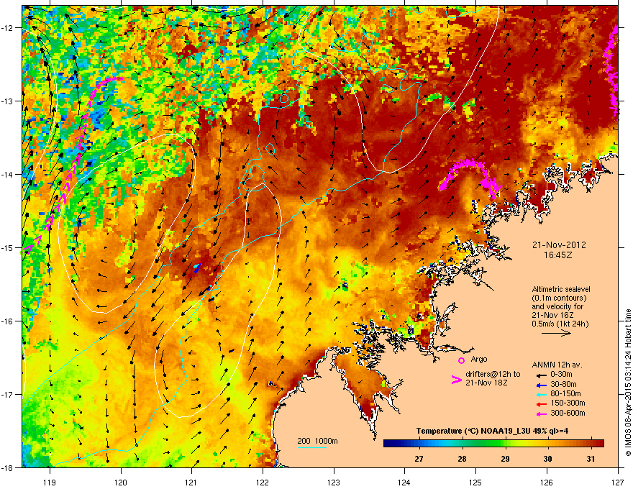Click the colorbar tick label "28"

462,459
